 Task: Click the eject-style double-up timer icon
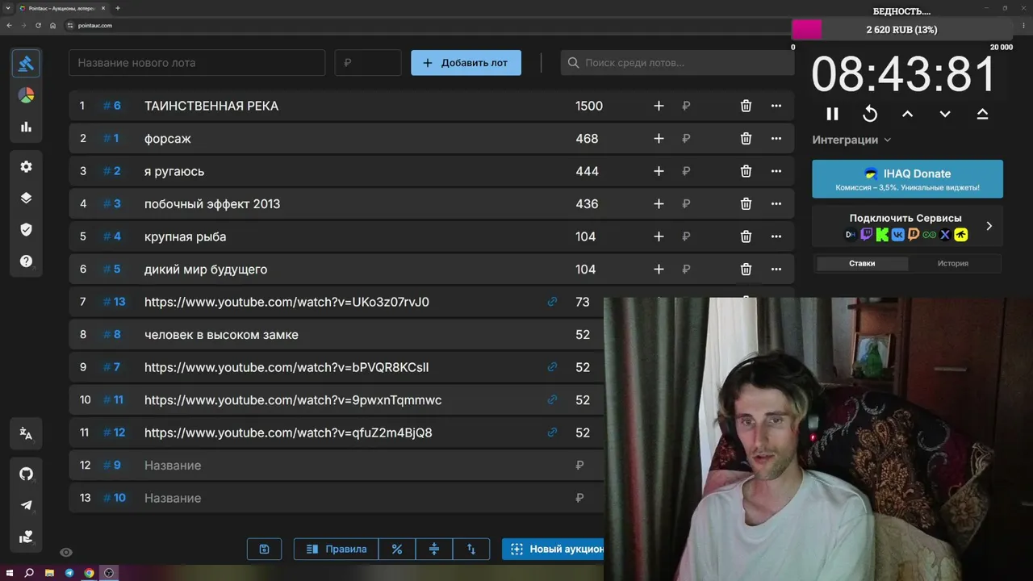pos(982,114)
